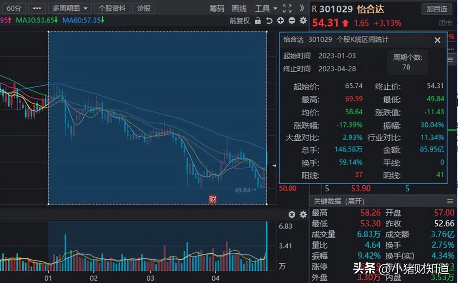Open the 多周期图 dropdown
458x283 pixels.
click(x=70, y=8)
